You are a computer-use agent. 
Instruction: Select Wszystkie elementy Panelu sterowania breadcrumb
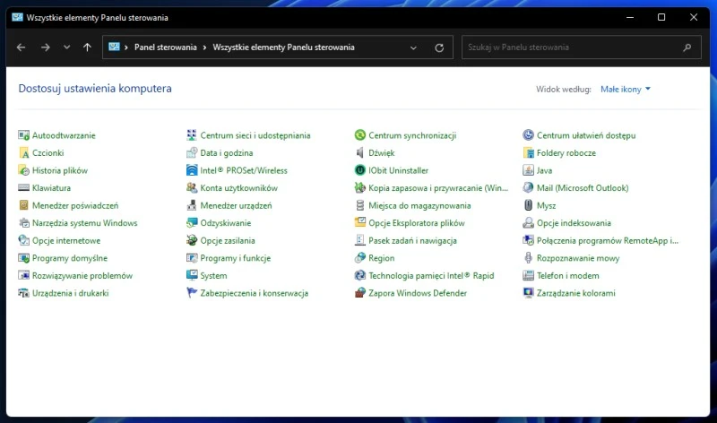pos(283,47)
